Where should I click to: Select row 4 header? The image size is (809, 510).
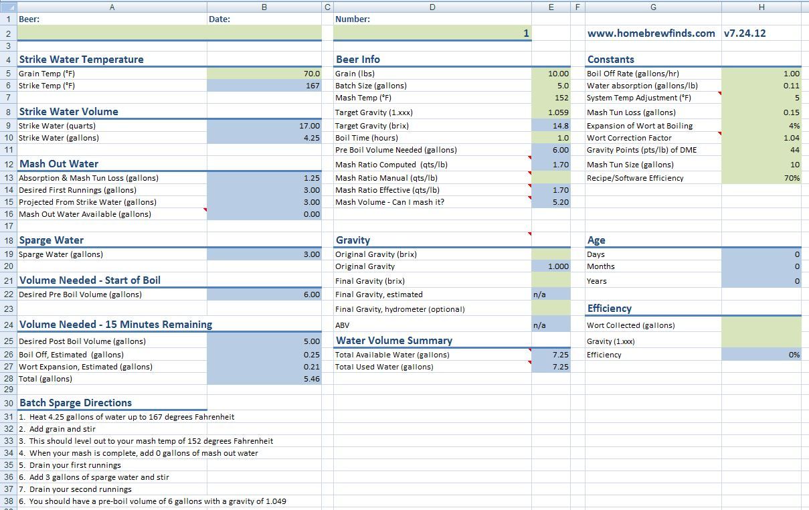pyautogui.click(x=8, y=59)
